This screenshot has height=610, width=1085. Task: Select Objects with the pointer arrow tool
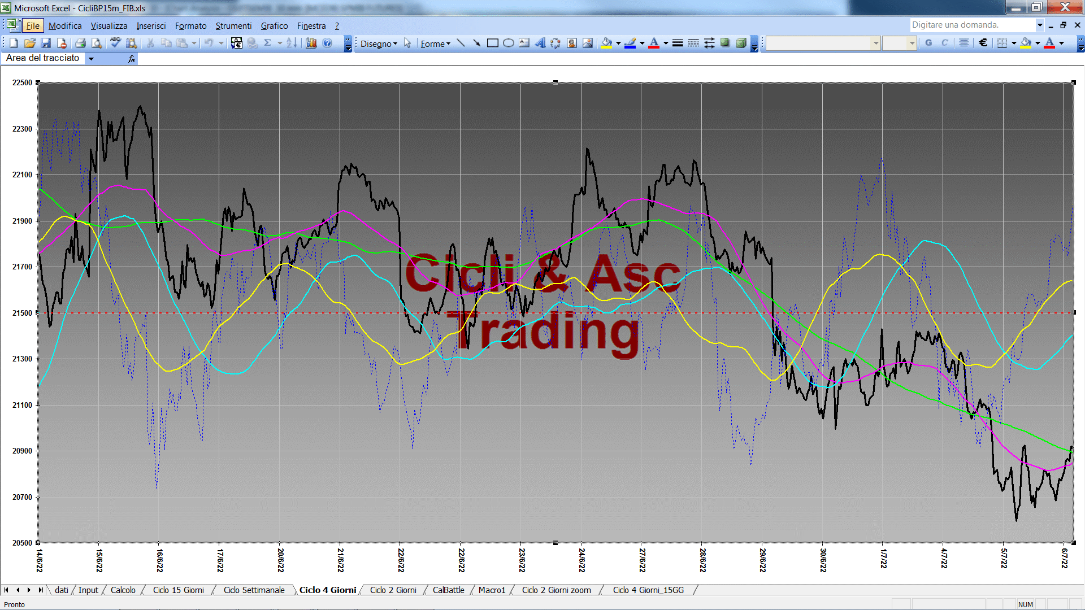tap(407, 43)
